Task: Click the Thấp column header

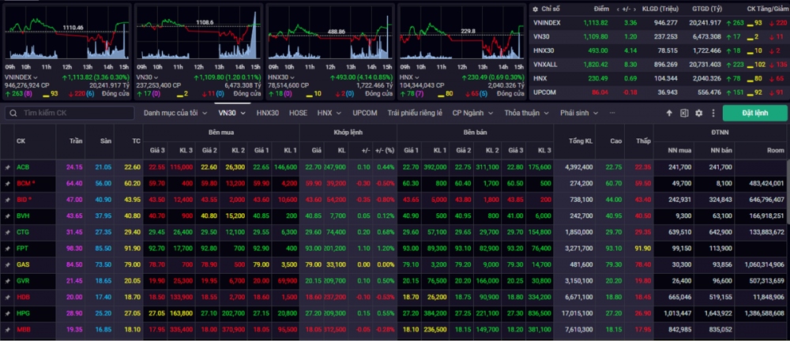Action: coord(638,141)
